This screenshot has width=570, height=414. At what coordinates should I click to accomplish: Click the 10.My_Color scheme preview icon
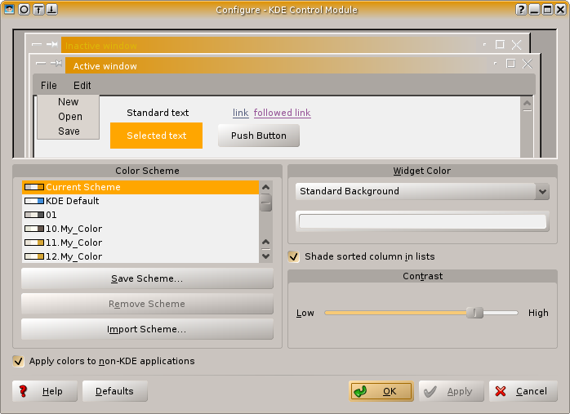coord(34,229)
